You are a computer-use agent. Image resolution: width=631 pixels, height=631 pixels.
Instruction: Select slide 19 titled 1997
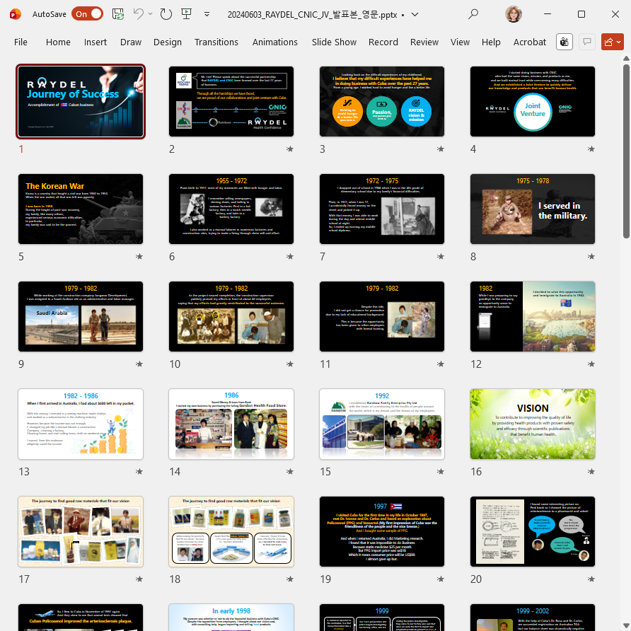click(382, 531)
